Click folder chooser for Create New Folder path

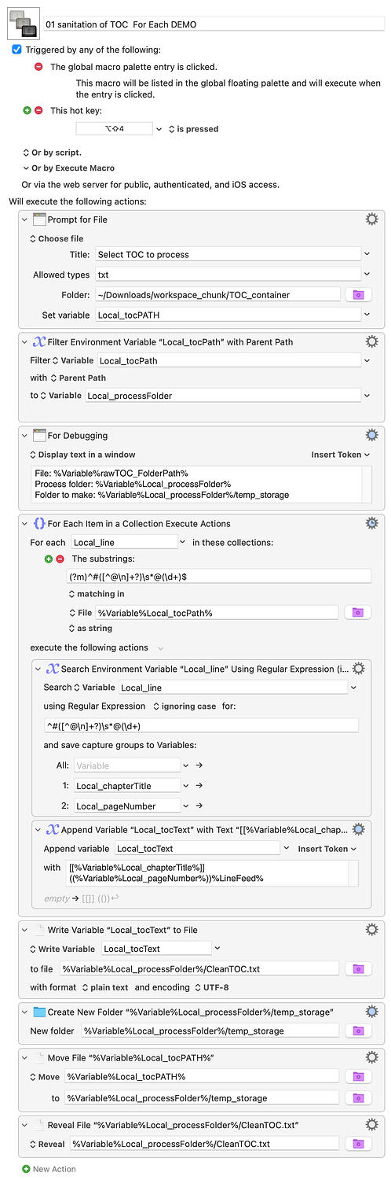click(358, 1030)
